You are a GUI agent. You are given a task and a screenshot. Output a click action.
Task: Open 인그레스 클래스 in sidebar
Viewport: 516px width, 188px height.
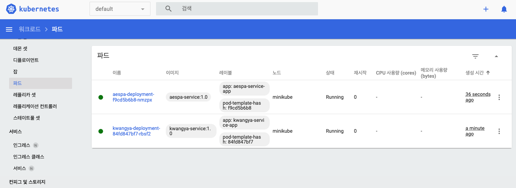29,157
